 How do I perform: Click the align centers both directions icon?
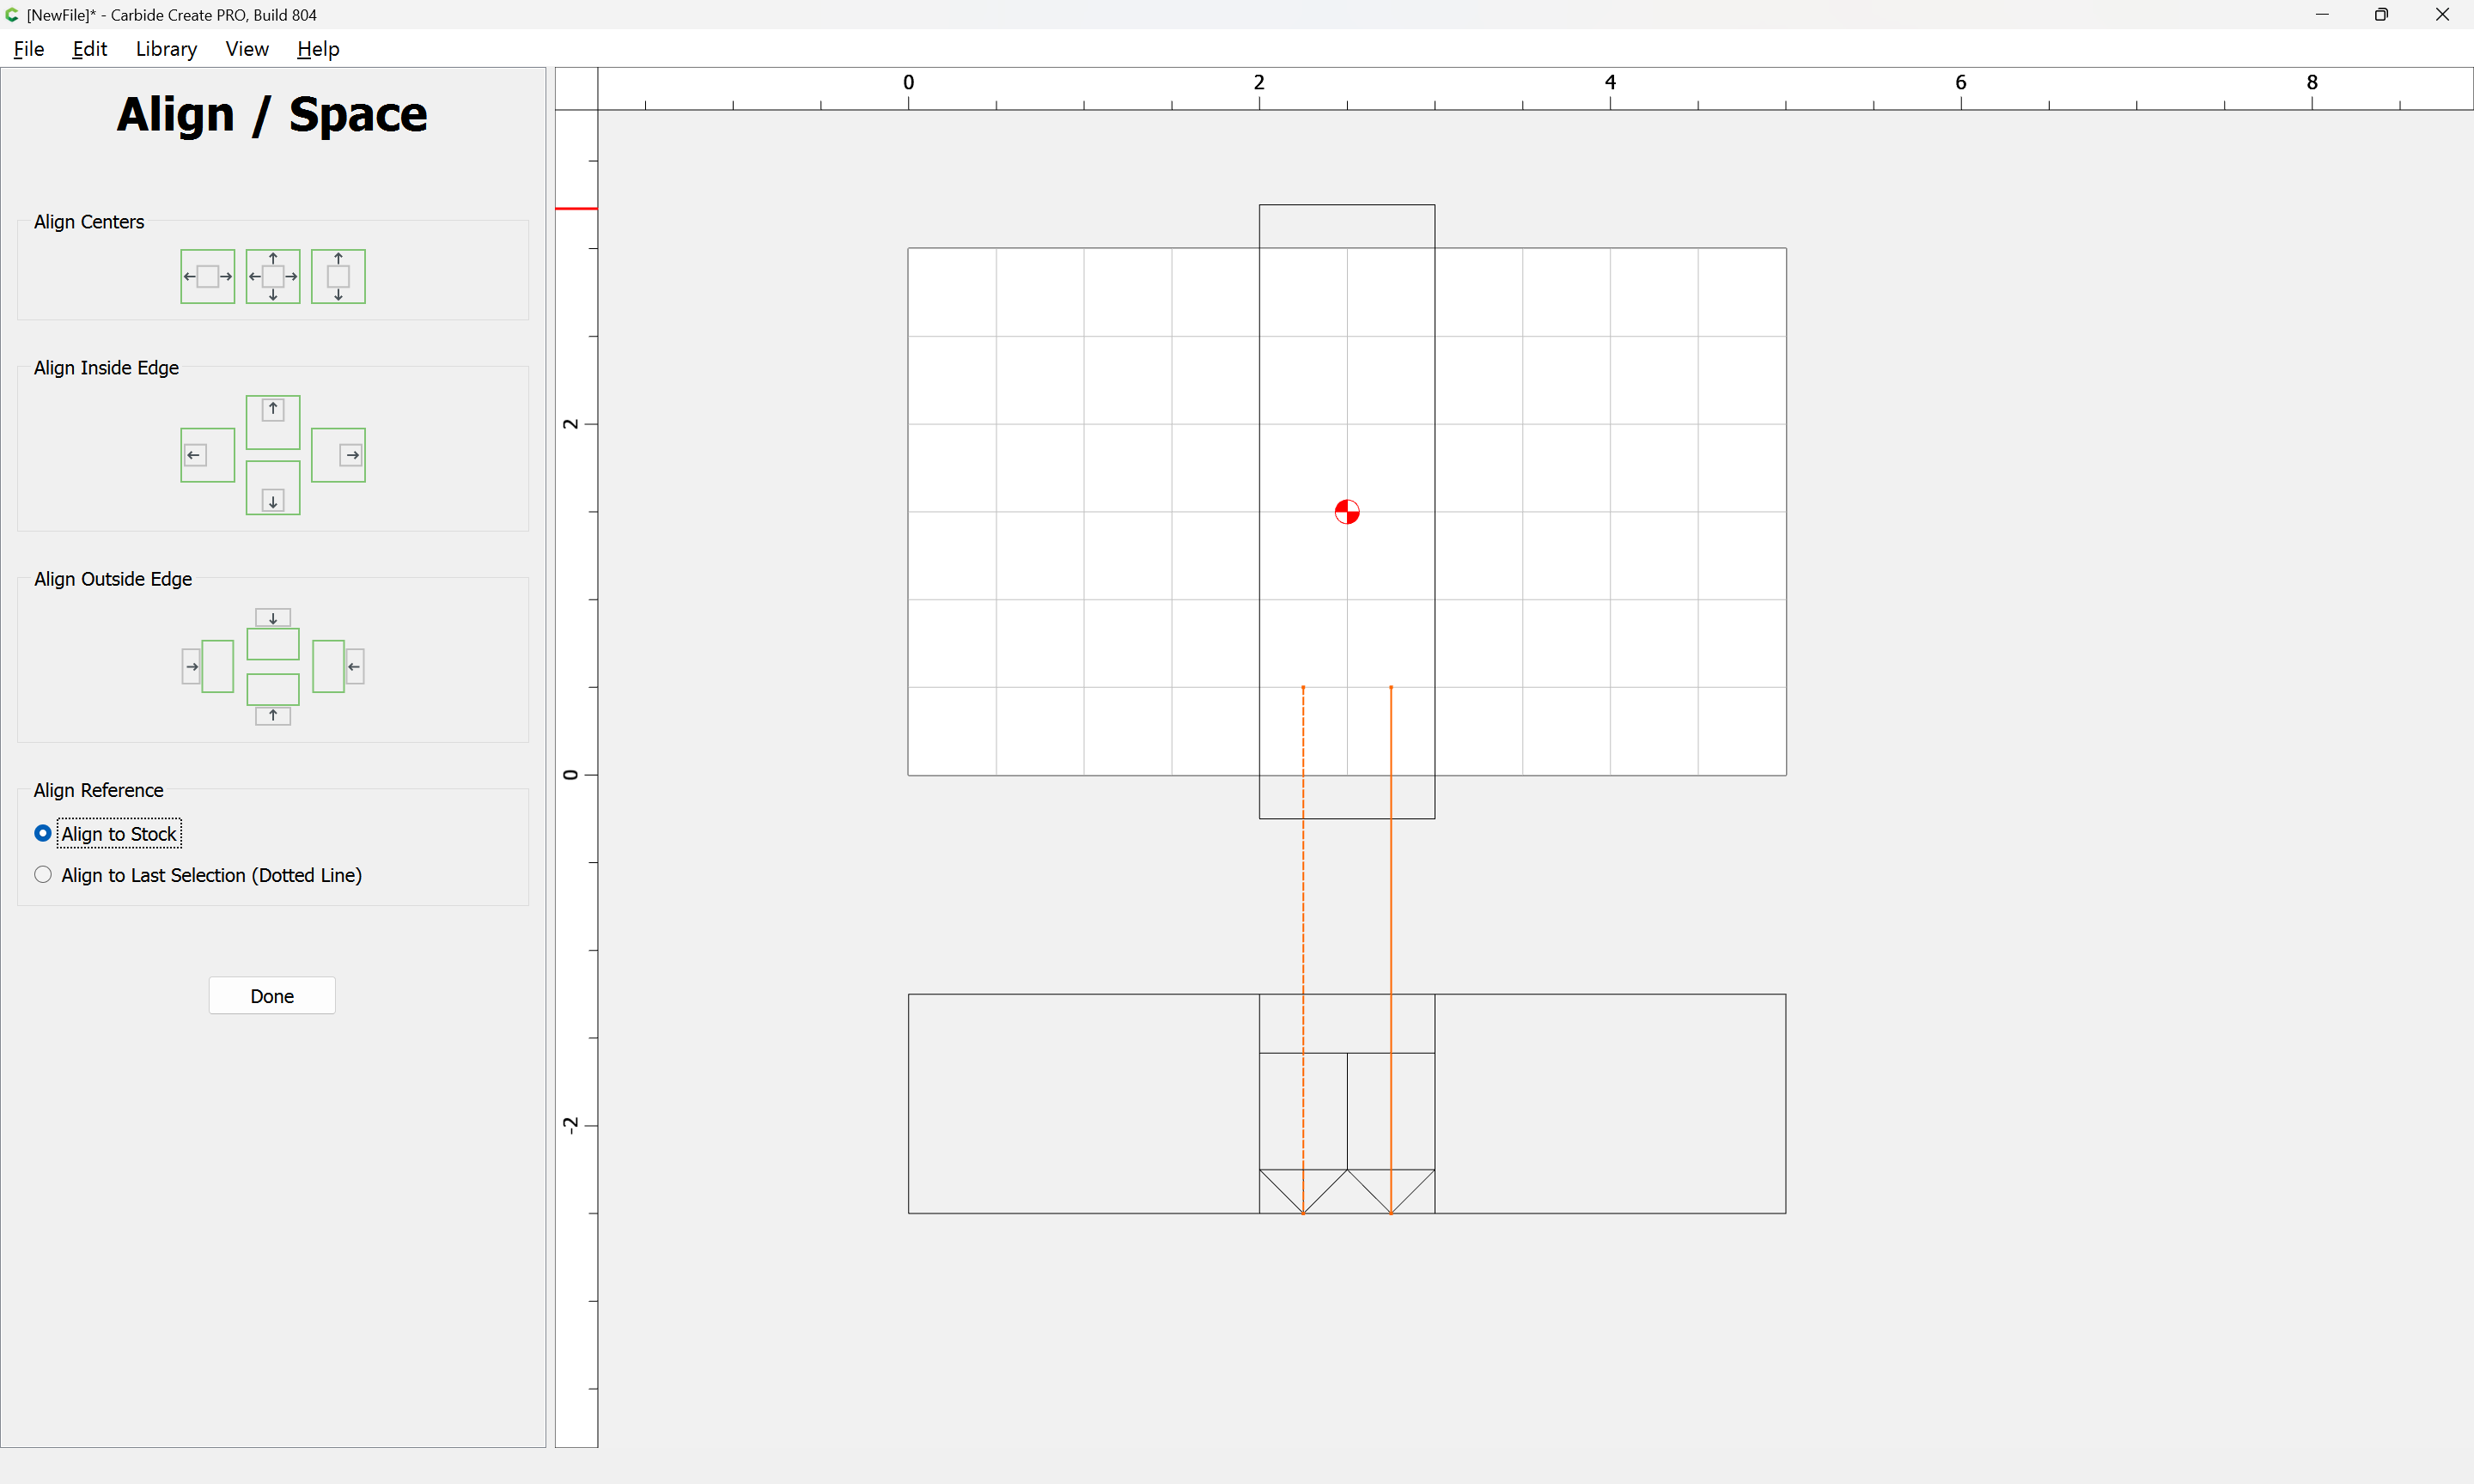coord(273,276)
